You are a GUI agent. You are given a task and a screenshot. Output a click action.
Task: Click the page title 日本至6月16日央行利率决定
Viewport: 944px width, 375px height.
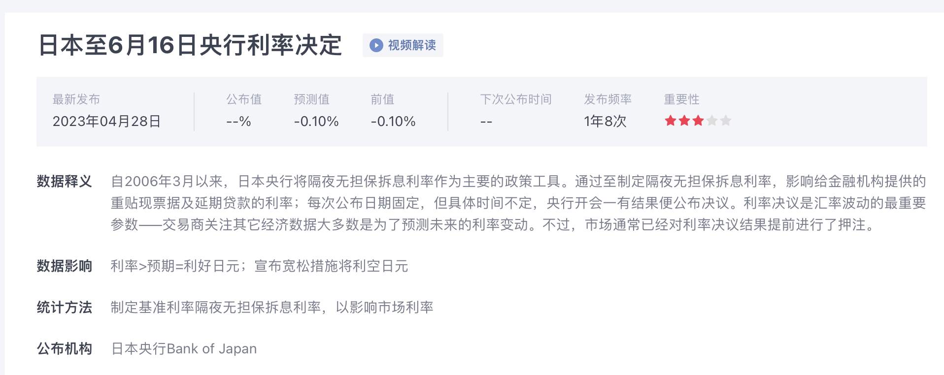coord(190,45)
